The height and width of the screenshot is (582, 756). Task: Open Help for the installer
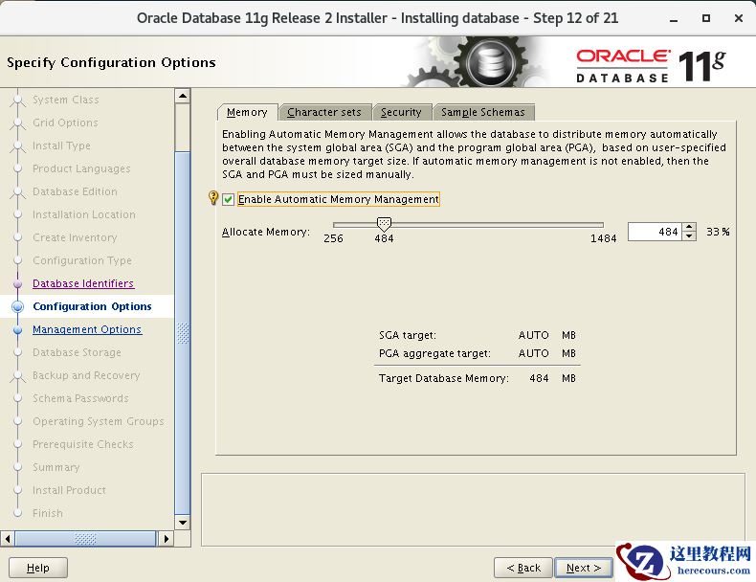[38, 568]
